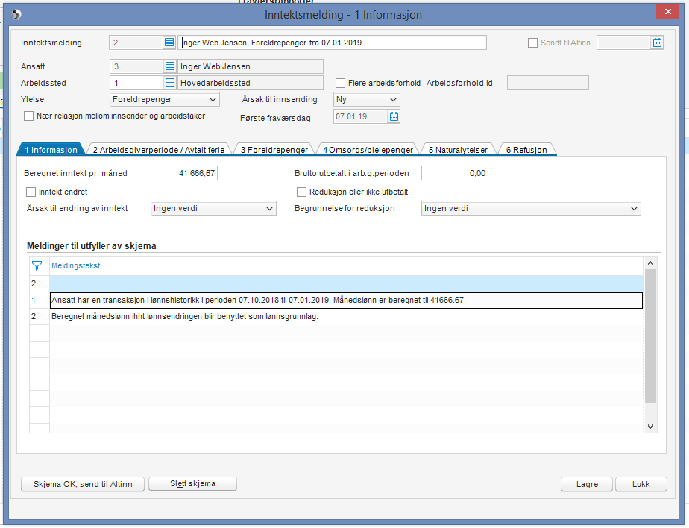Viewport: 689px width, 528px height.
Task: Tick Nær relasjon mellom innsender og arbeidstaker
Action: coord(29,116)
